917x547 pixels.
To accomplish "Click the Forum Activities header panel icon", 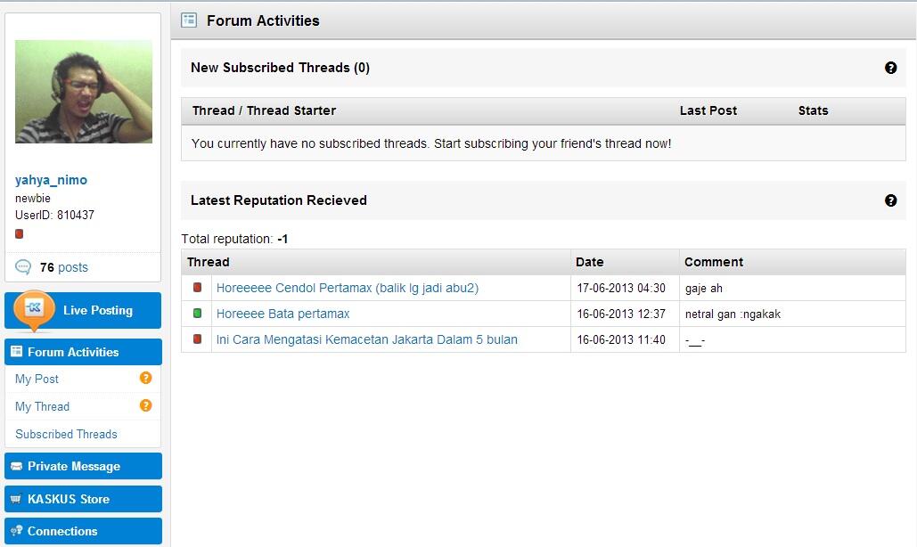I will click(189, 20).
